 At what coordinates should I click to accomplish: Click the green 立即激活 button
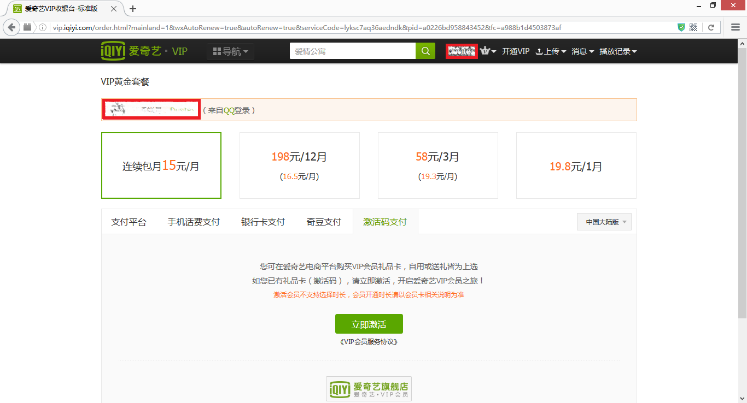369,324
